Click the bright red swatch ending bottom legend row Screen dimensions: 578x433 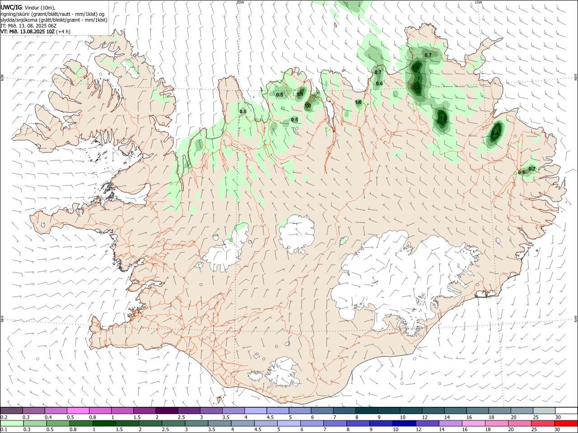(x=566, y=423)
